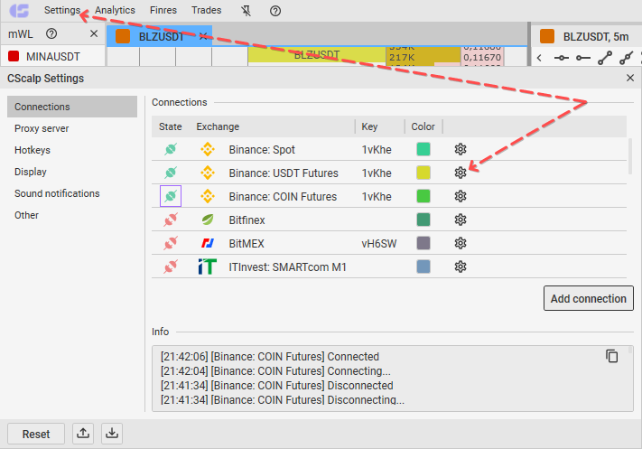Click the connections list scrollbar
Viewport: 642px width, 449px height.
[629, 155]
